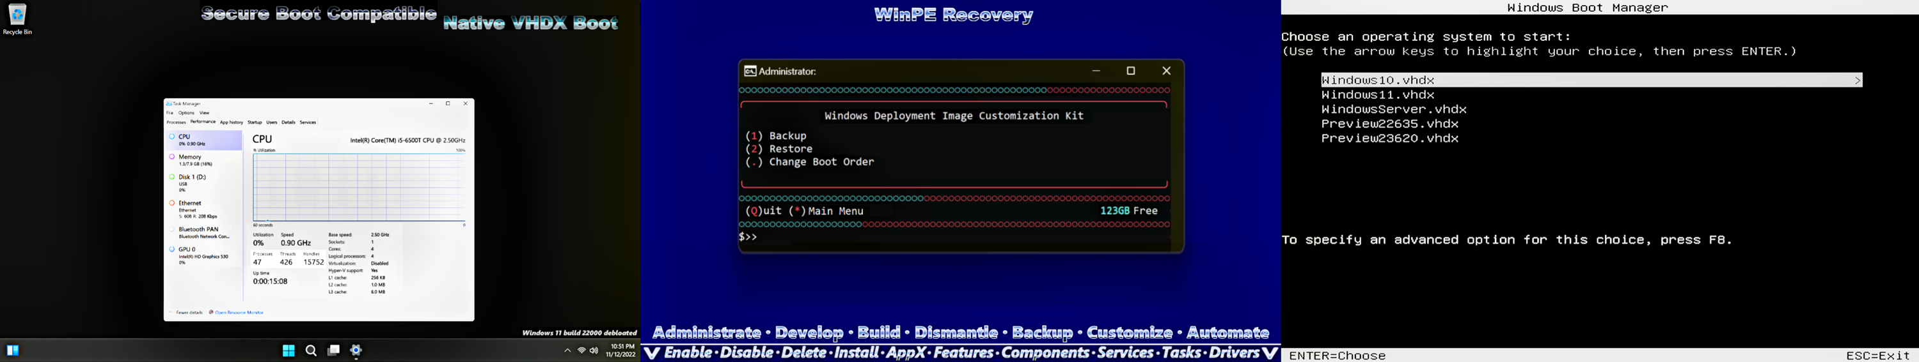Collapse with Fewer details

coord(186,313)
